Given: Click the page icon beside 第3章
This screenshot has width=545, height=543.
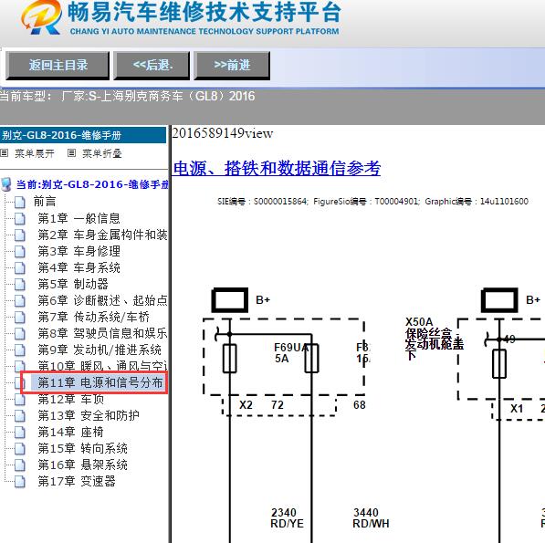Looking at the screenshot, I should pos(20,252).
